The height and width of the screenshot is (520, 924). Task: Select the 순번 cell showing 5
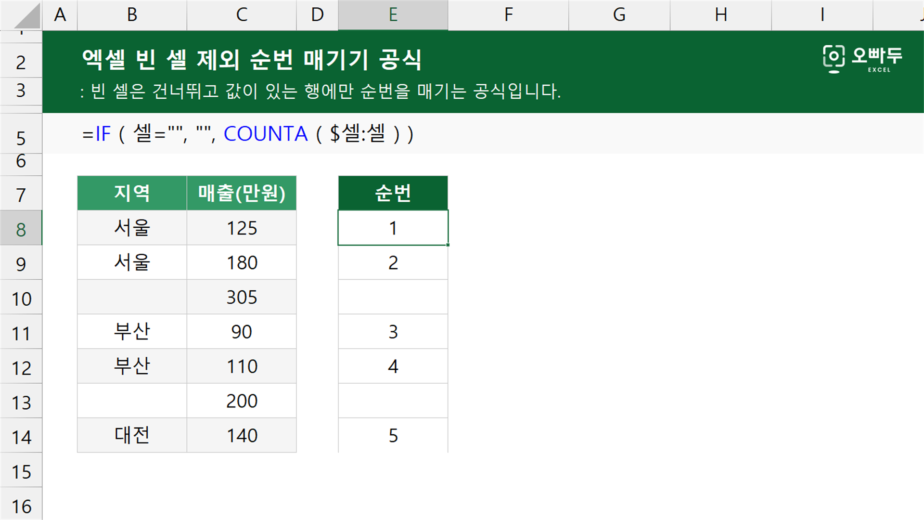click(x=393, y=435)
